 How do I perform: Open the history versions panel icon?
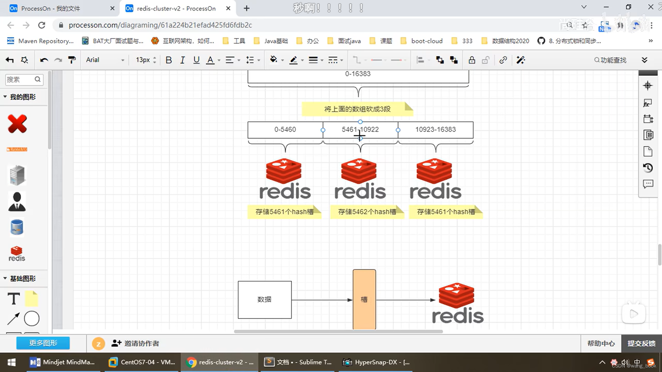click(x=648, y=168)
